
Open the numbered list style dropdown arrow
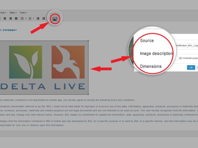click(33, 18)
